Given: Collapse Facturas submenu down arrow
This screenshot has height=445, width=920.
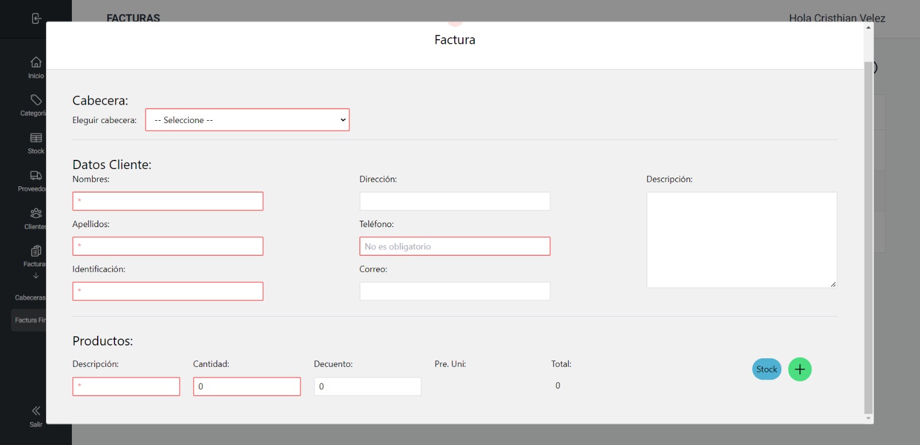Looking at the screenshot, I should [36, 276].
